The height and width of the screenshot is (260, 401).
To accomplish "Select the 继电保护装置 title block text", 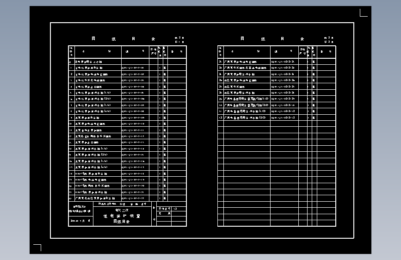I will (122, 216).
